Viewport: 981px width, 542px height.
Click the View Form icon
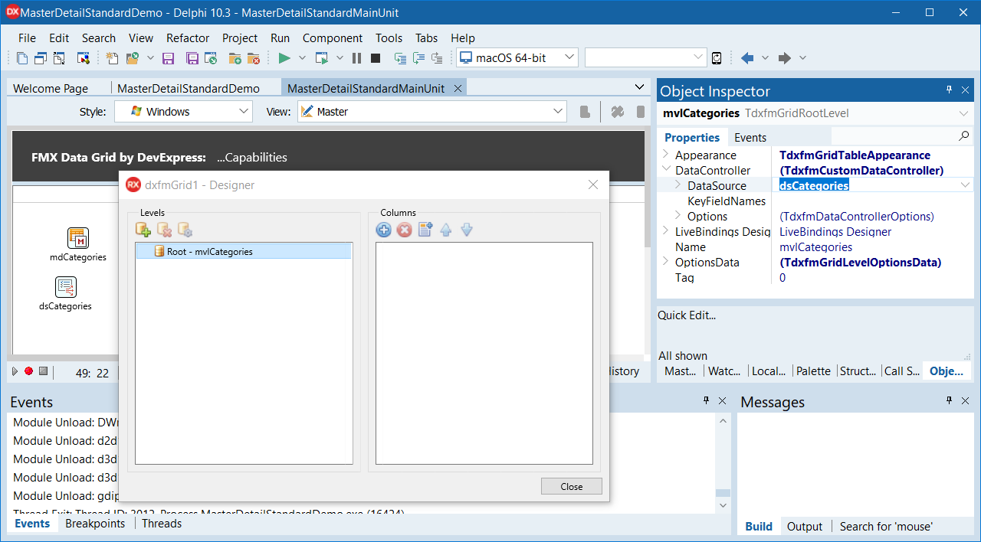[40, 58]
